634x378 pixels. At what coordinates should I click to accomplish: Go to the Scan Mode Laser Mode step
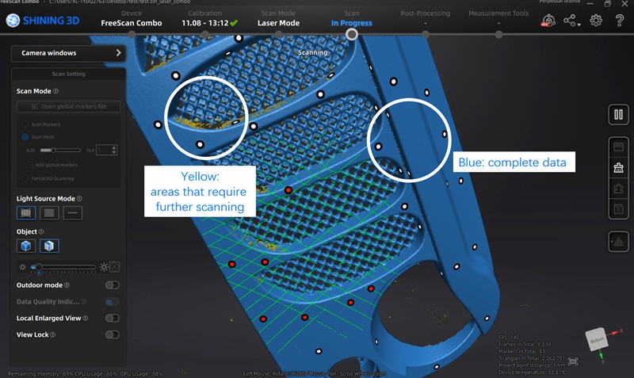[278, 18]
